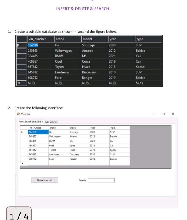187x220 pixels.
Task: Click the year column header in Vehicles grid
Action: point(99,128)
